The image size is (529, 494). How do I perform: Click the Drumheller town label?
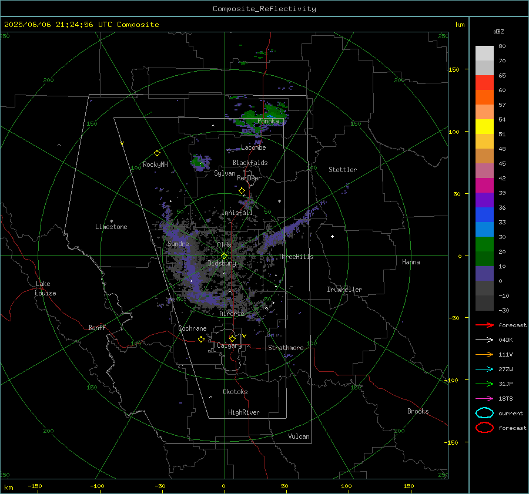click(x=344, y=290)
